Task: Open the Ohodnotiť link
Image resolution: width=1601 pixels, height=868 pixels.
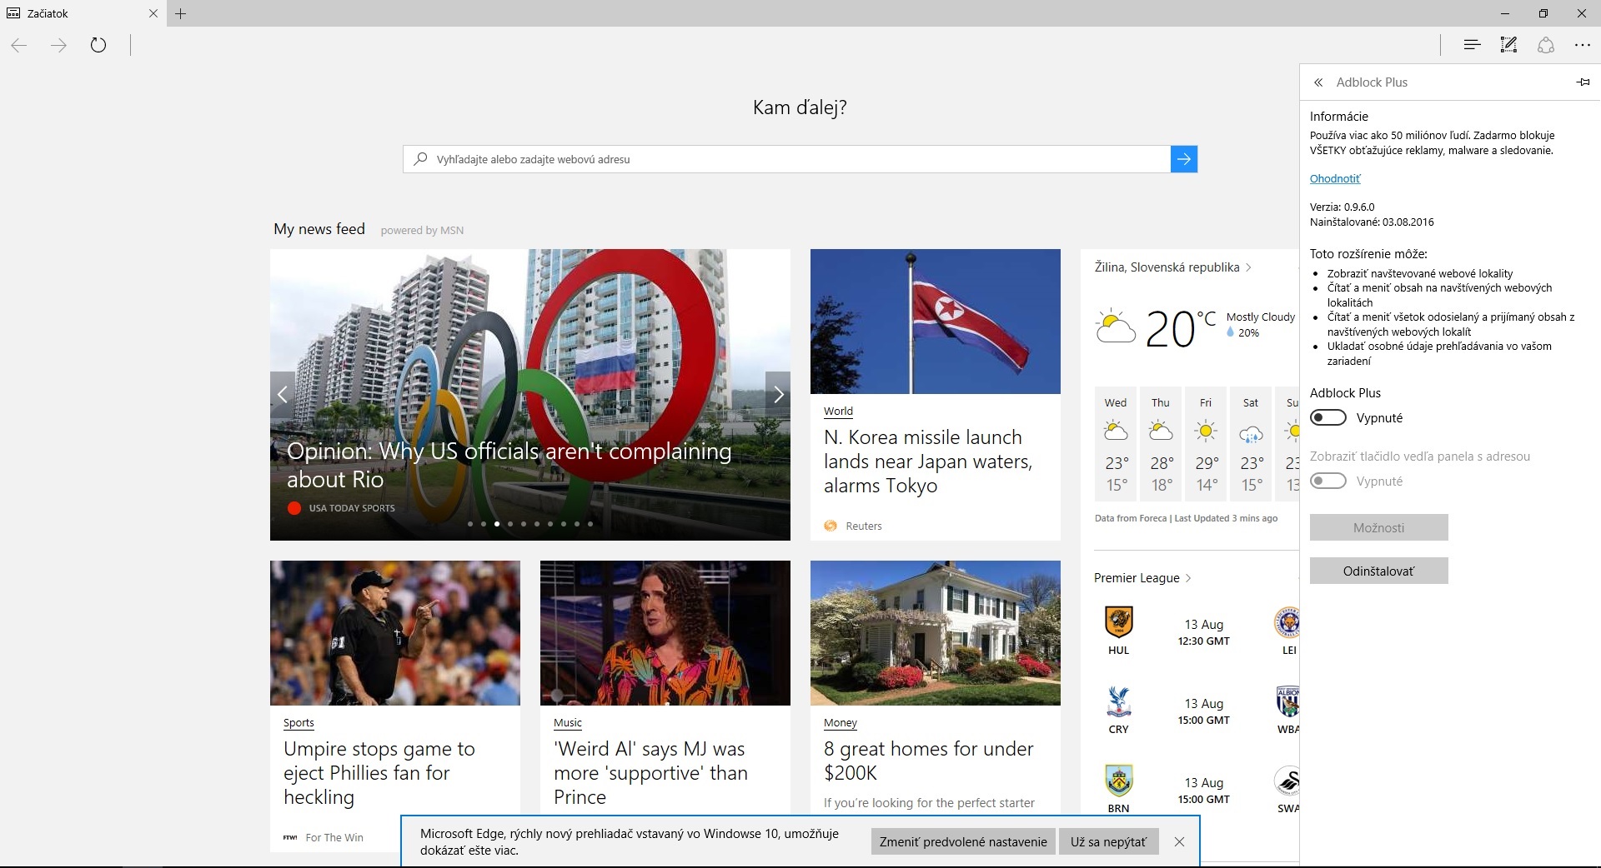Action: (x=1334, y=178)
